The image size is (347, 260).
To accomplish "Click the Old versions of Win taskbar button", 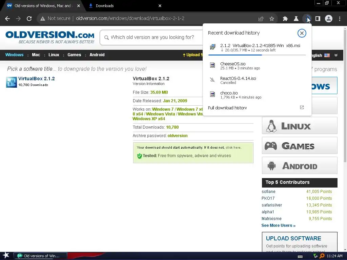I will tap(40, 256).
